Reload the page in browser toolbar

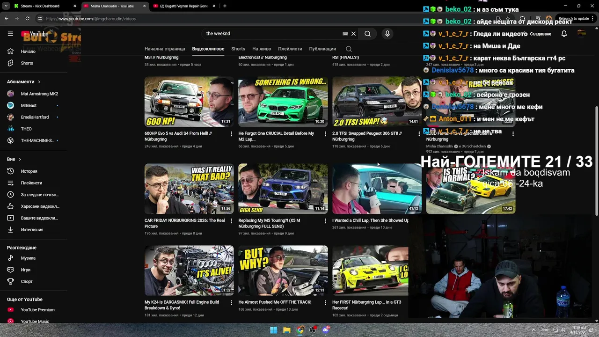pyautogui.click(x=27, y=19)
